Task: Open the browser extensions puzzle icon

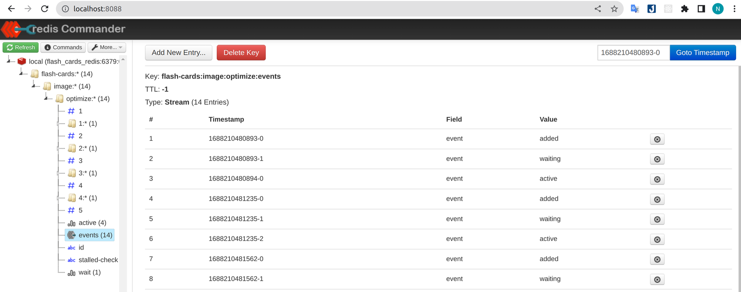Action: 684,9
